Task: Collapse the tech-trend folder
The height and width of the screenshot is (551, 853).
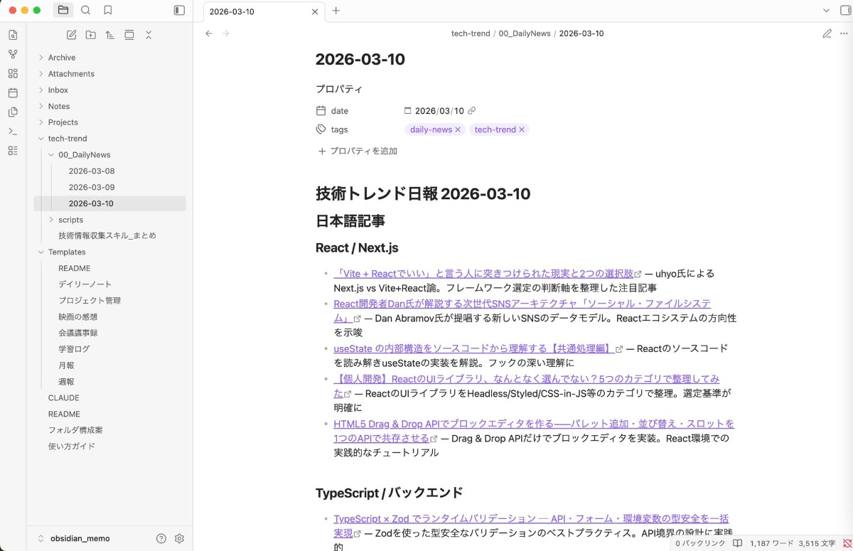Action: pyautogui.click(x=41, y=139)
